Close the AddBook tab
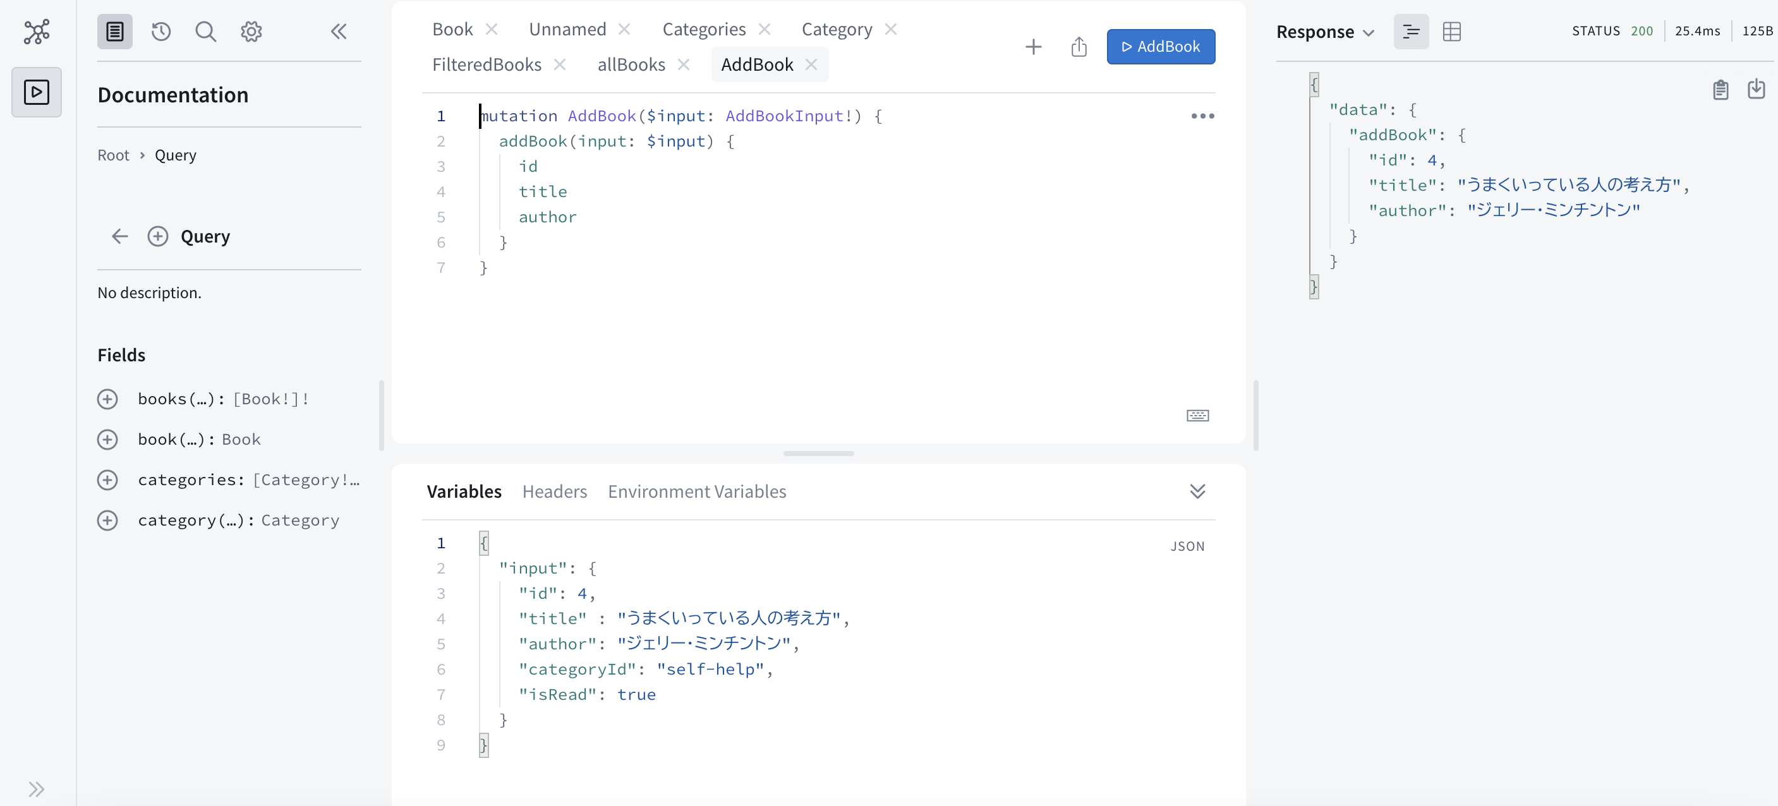 click(x=811, y=64)
